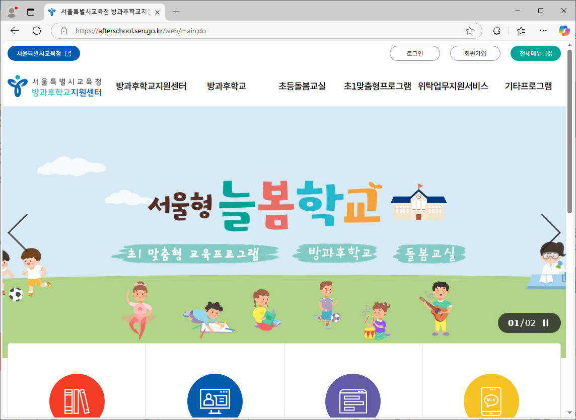Click the browser refresh icon
This screenshot has width=576, height=420.
pyautogui.click(x=36, y=30)
